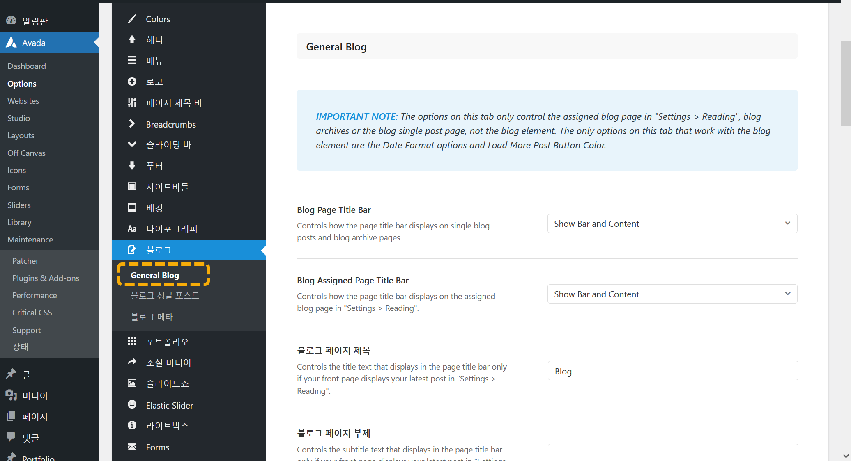Image resolution: width=851 pixels, height=461 pixels.
Task: Expand the 슬라이딩 바 section chevron
Action: click(x=132, y=144)
